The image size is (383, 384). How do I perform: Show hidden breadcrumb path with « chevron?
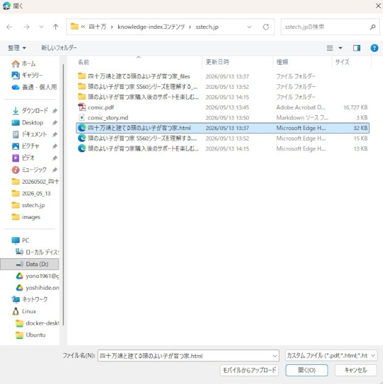[83, 27]
